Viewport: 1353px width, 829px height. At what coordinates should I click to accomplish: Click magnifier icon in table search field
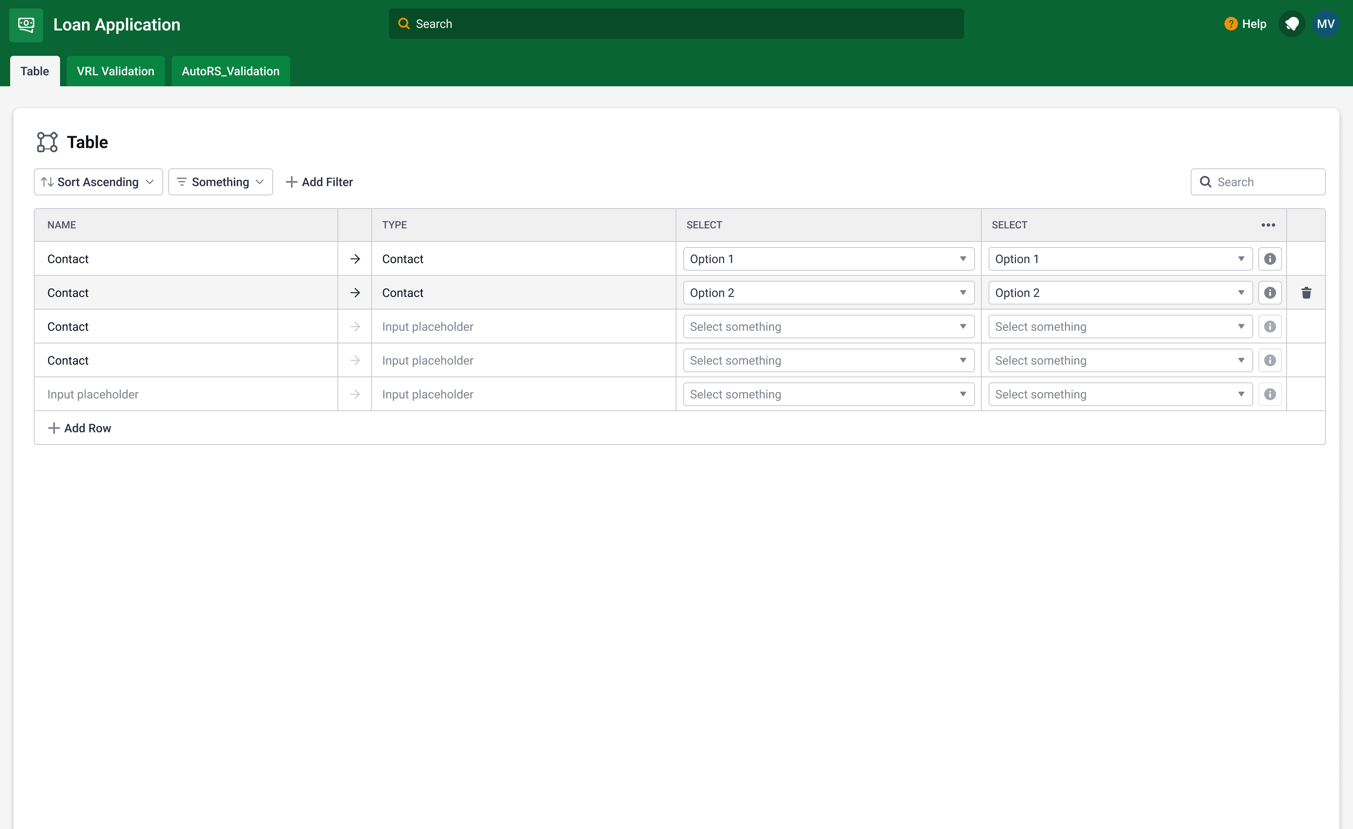pos(1205,182)
